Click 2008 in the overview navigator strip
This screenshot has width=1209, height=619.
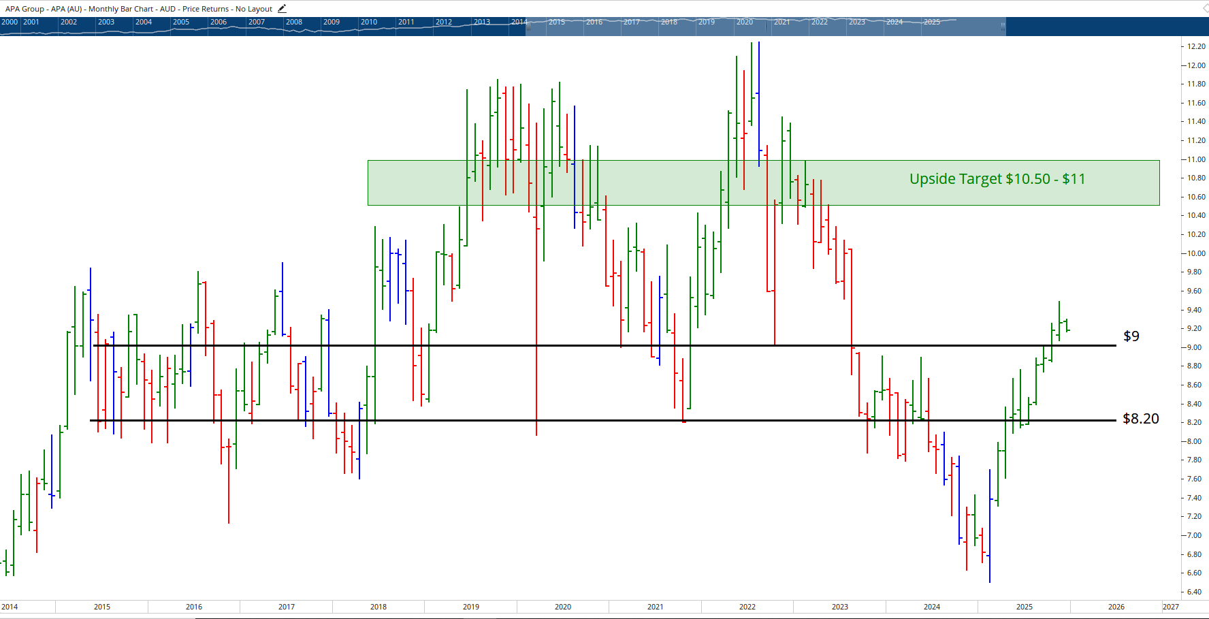pyautogui.click(x=294, y=22)
